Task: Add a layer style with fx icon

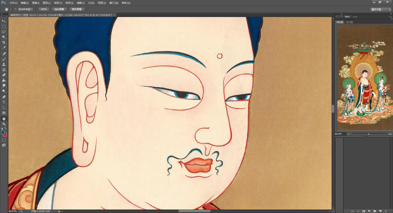Action: pos(358,211)
